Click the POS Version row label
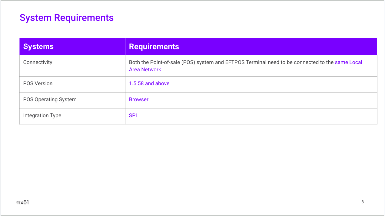The width and height of the screenshot is (385, 216). [38, 83]
